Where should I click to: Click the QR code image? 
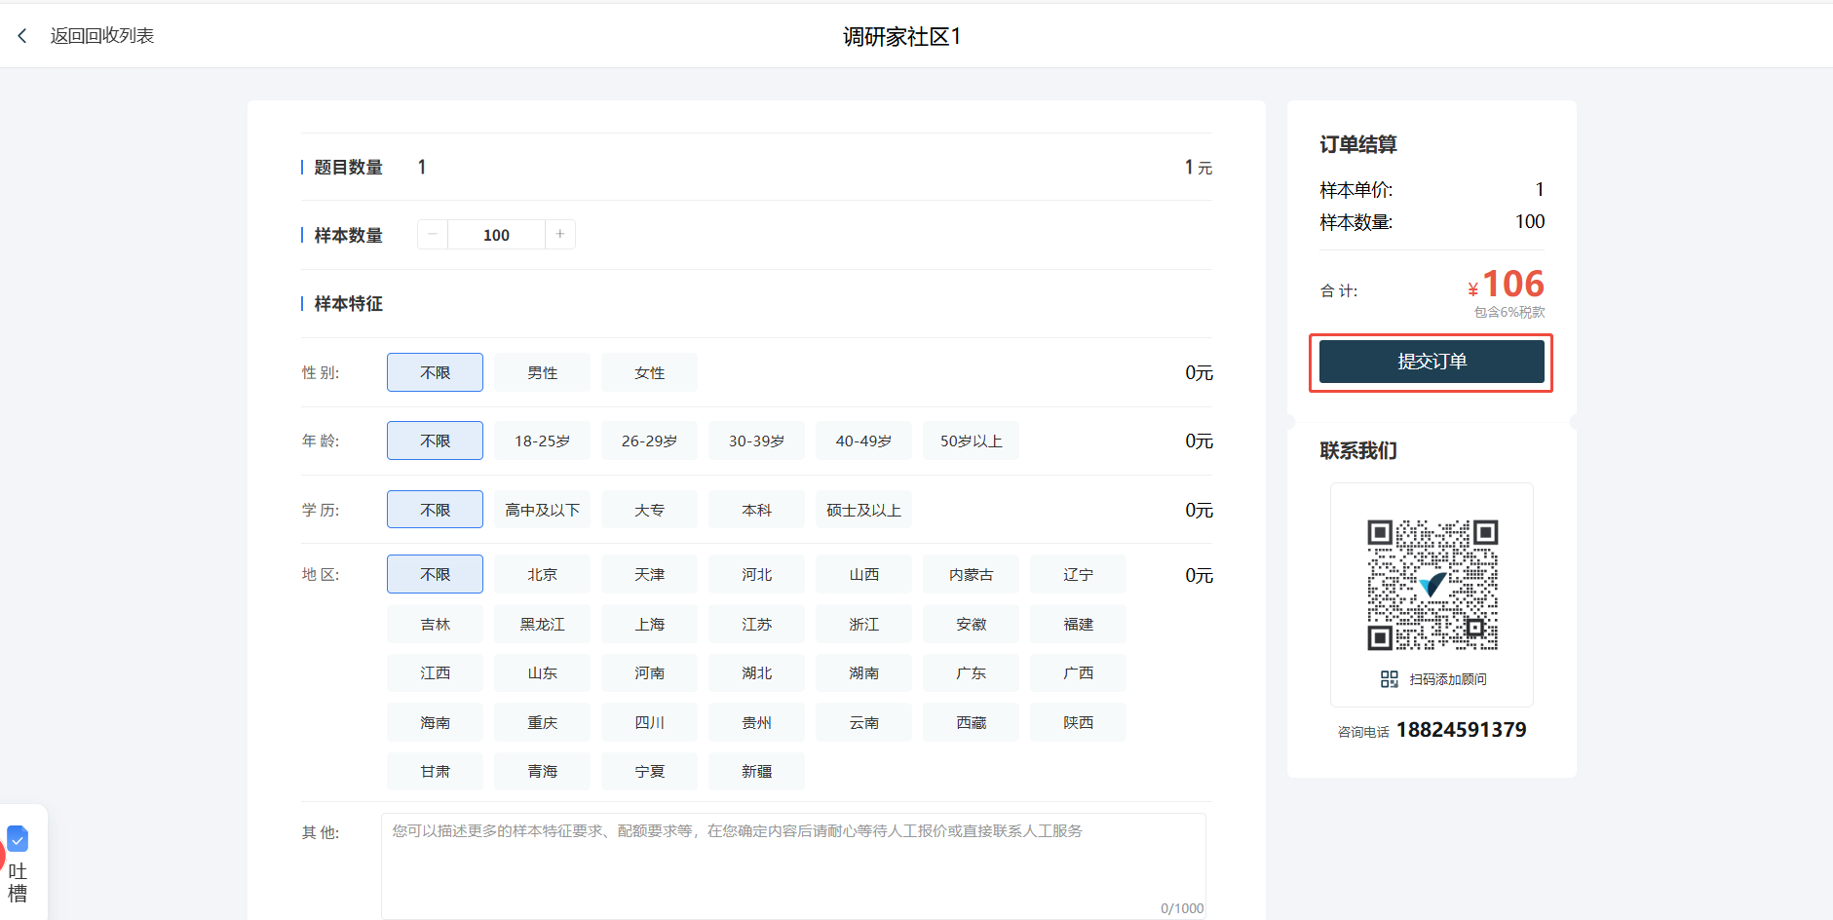[x=1432, y=585]
